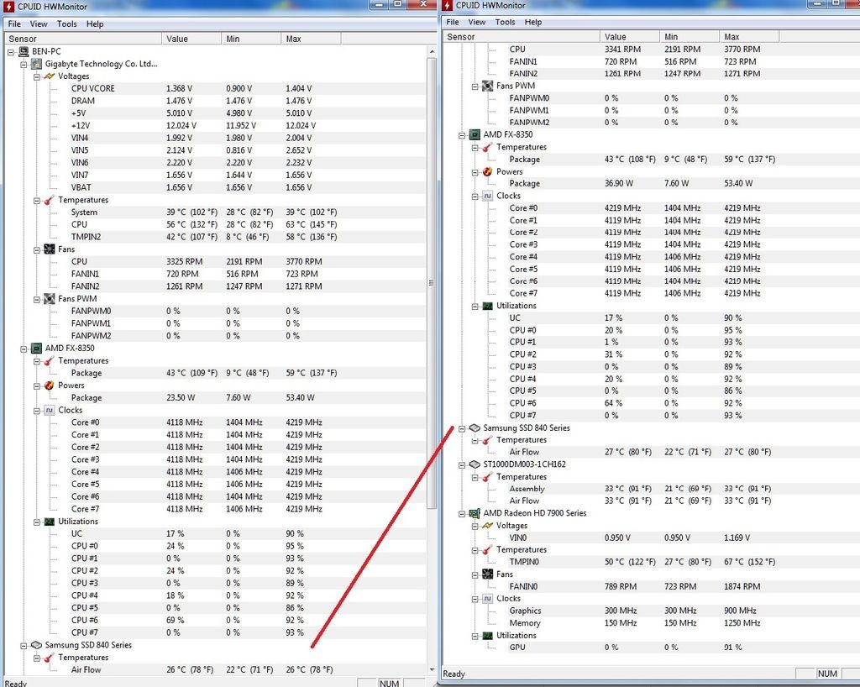Click the scroll down arrow in left window
The width and height of the screenshot is (860, 687).
point(431,669)
